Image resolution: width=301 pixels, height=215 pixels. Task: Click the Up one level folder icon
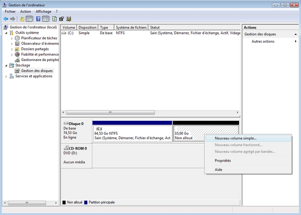21,19
